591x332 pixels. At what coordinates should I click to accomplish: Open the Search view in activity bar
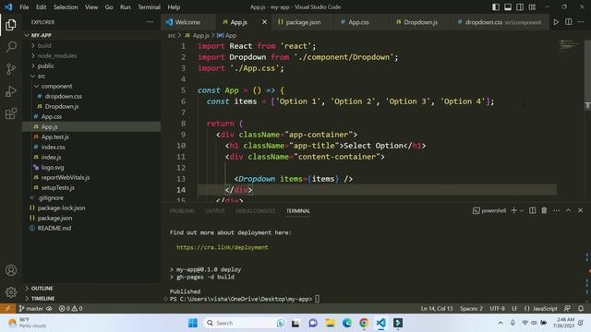11,47
